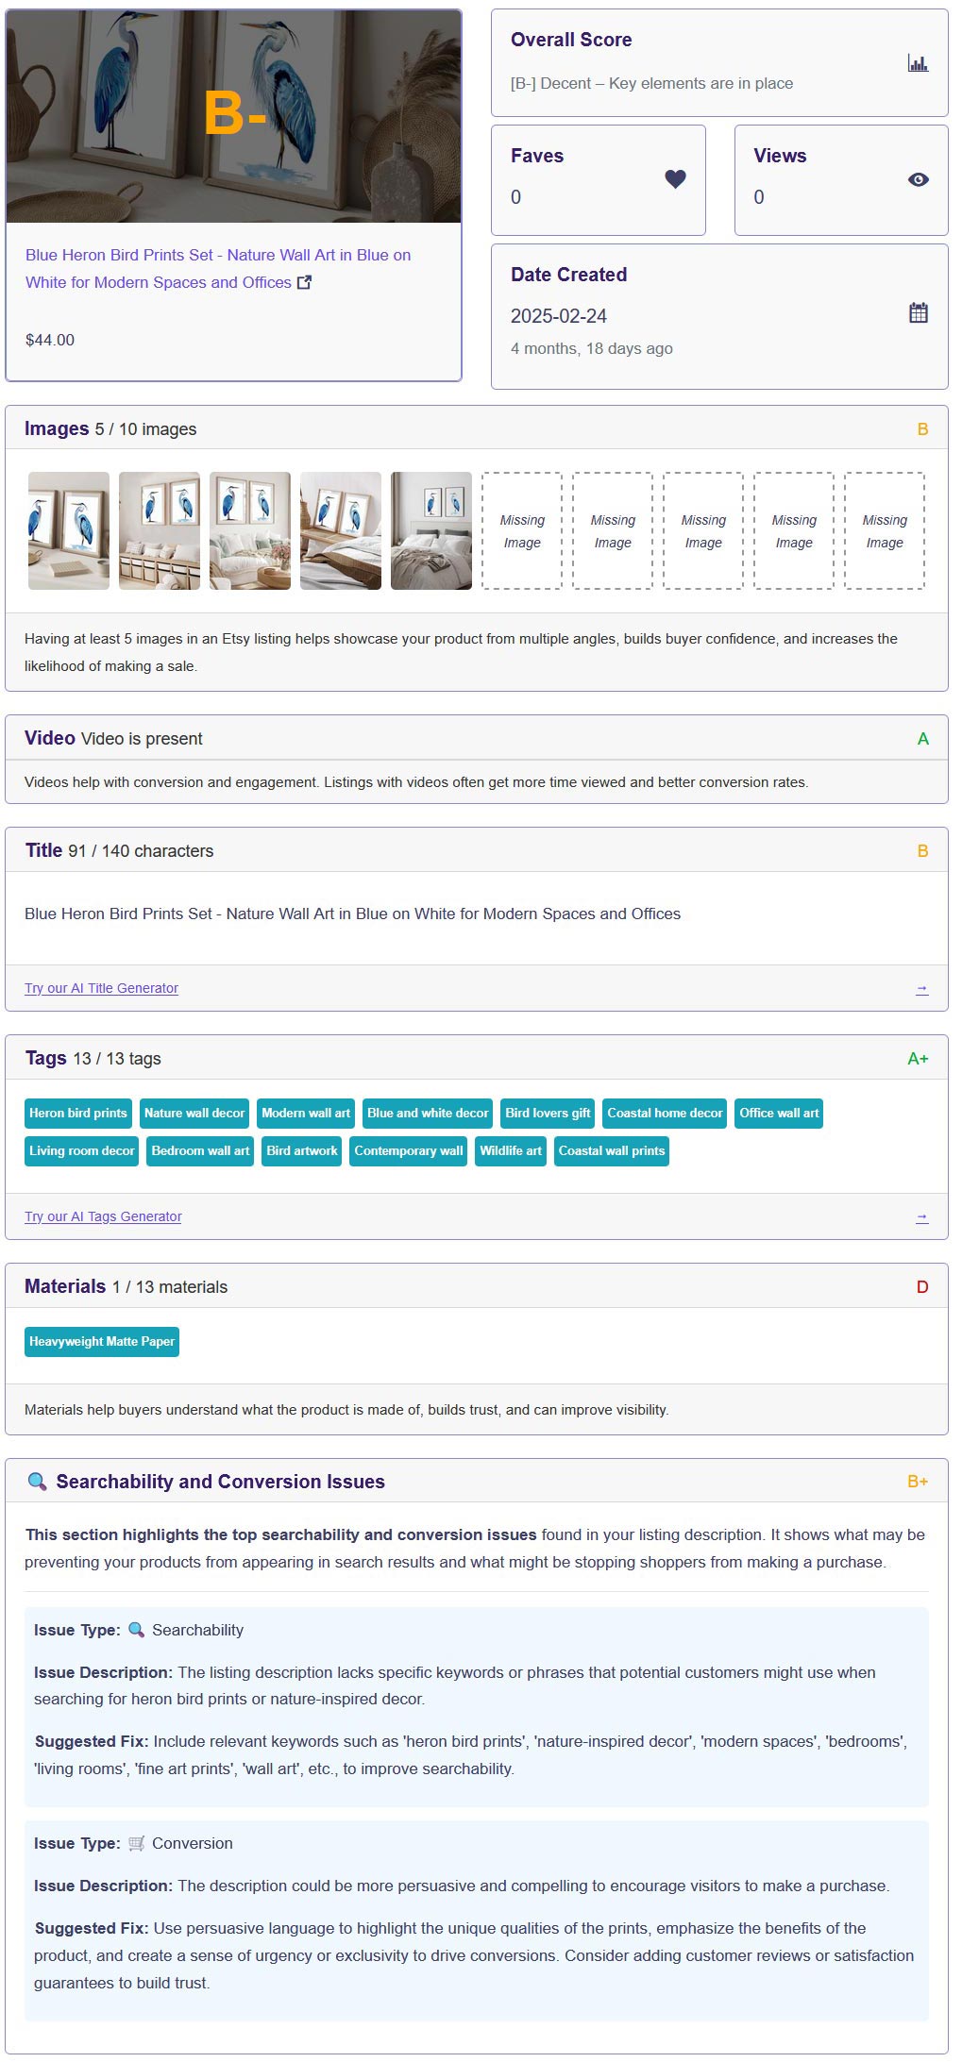Click the calendar icon in Date Created
Viewport: 962px width, 2062px height.
pyautogui.click(x=918, y=312)
